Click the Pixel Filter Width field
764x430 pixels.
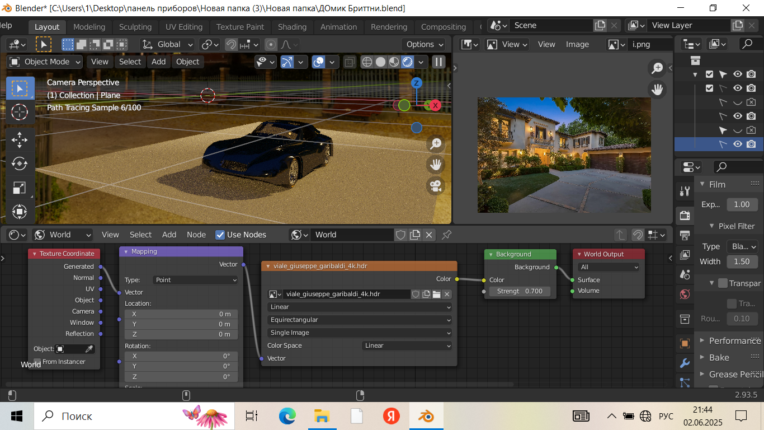742,261
